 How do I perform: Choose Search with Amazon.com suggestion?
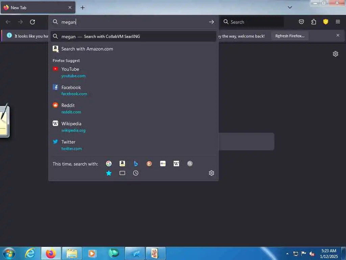(133, 49)
